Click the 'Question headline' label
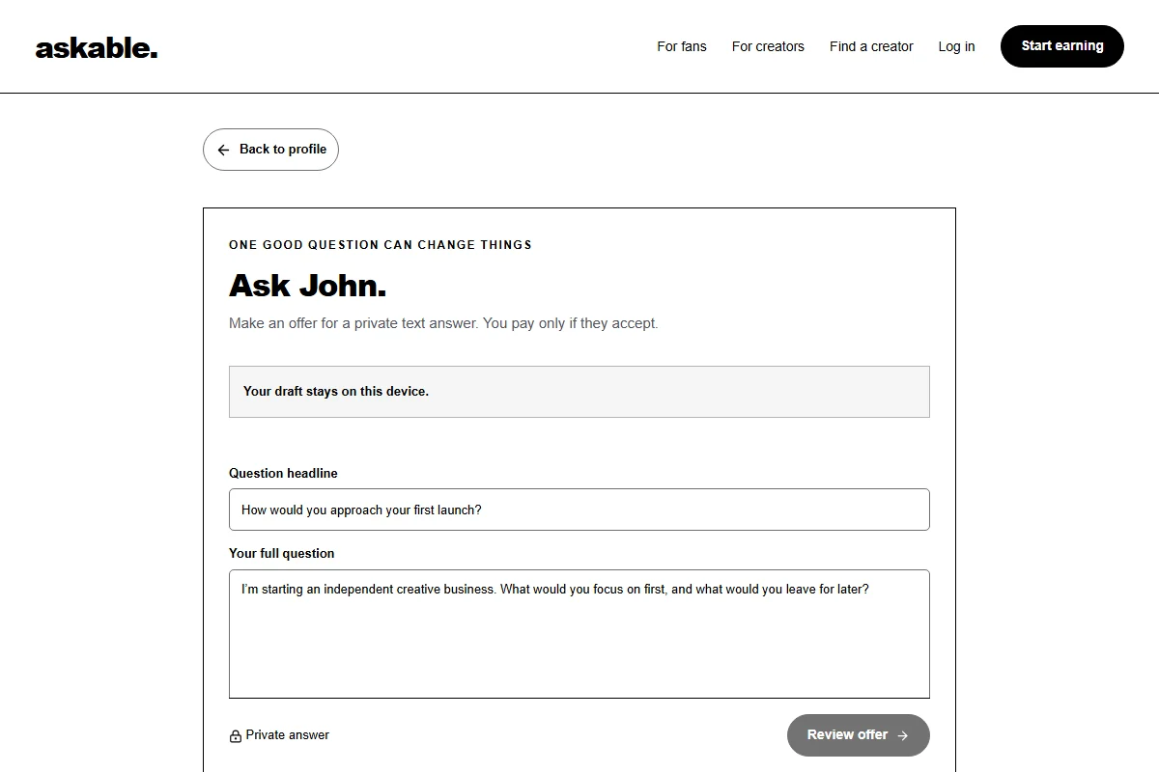1159x772 pixels. coord(283,474)
